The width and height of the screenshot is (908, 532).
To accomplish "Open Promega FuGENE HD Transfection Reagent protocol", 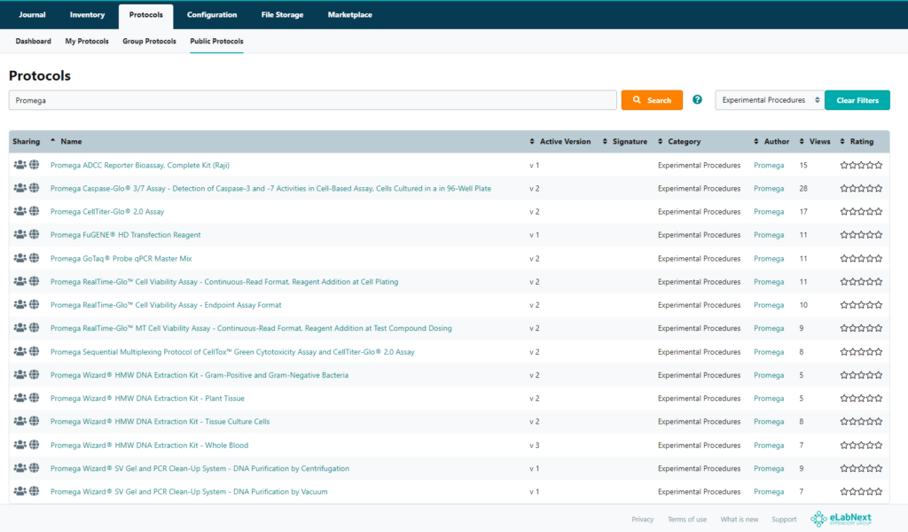I will tap(126, 234).
